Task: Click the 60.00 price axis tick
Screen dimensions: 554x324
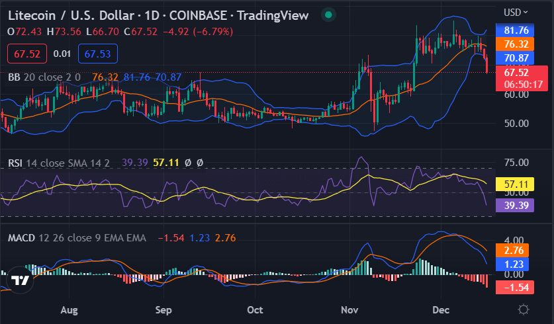Action: pyautogui.click(x=516, y=95)
